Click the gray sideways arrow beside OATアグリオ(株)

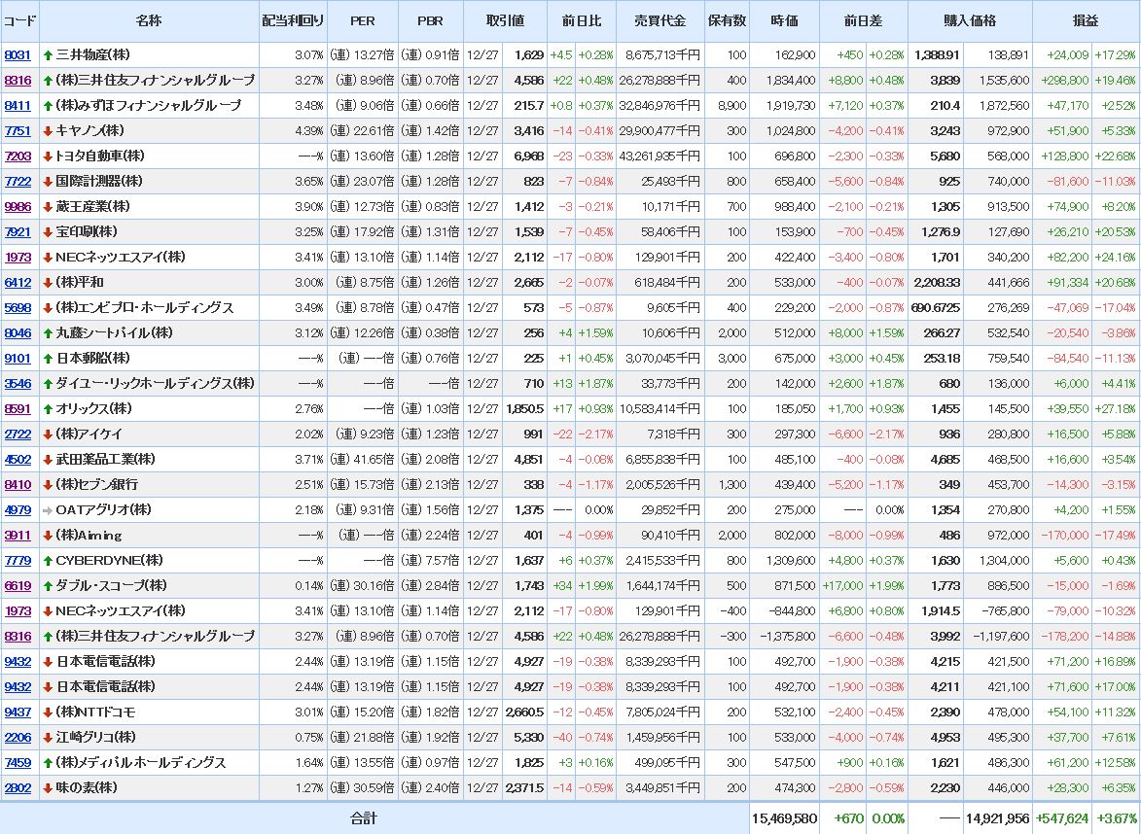(48, 510)
